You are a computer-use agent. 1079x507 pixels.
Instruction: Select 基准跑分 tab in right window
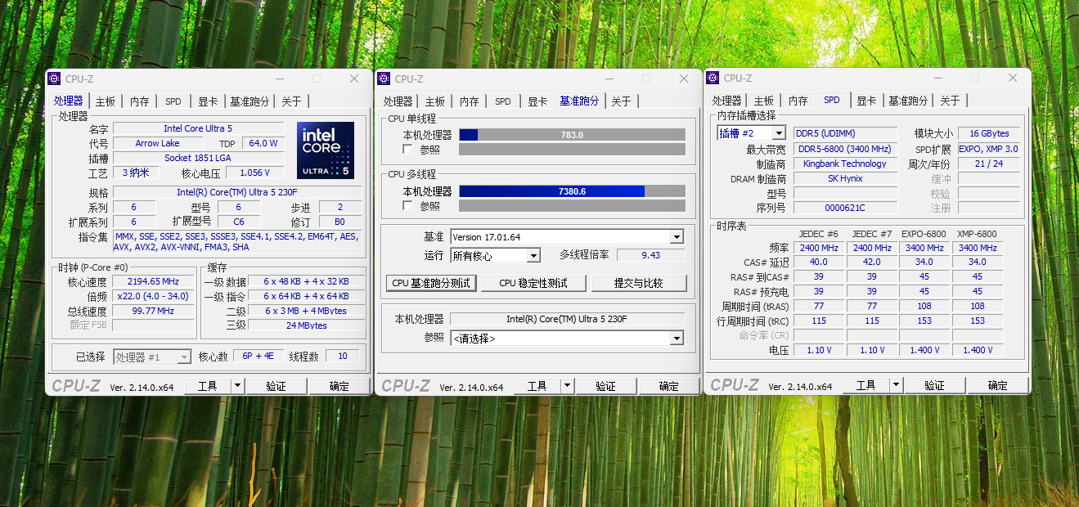[x=908, y=101]
